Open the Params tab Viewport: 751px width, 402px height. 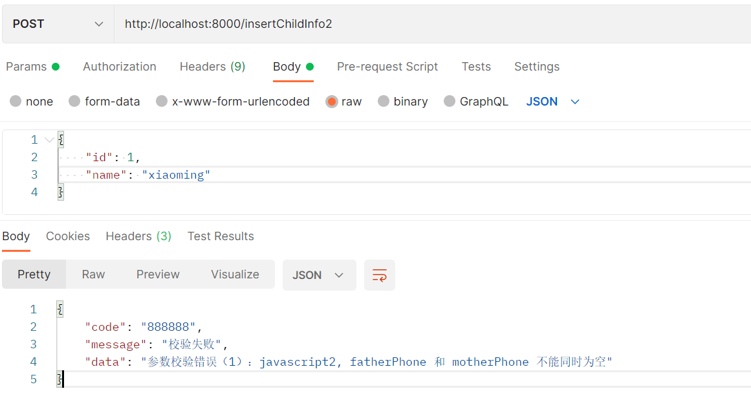pyautogui.click(x=32, y=67)
